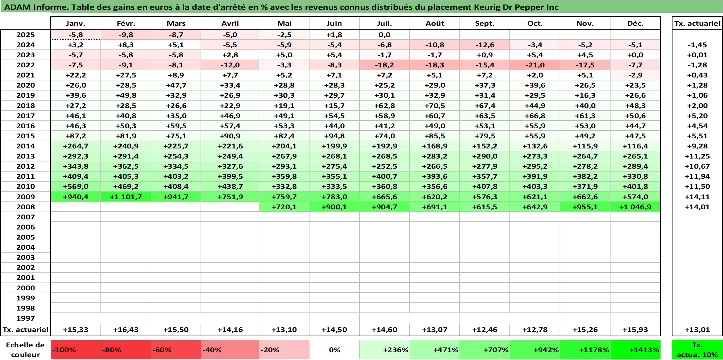Select the +47,7 cell in March 2020

176,85
